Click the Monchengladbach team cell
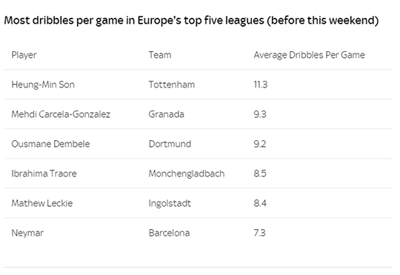The image size is (400, 275). point(187,173)
